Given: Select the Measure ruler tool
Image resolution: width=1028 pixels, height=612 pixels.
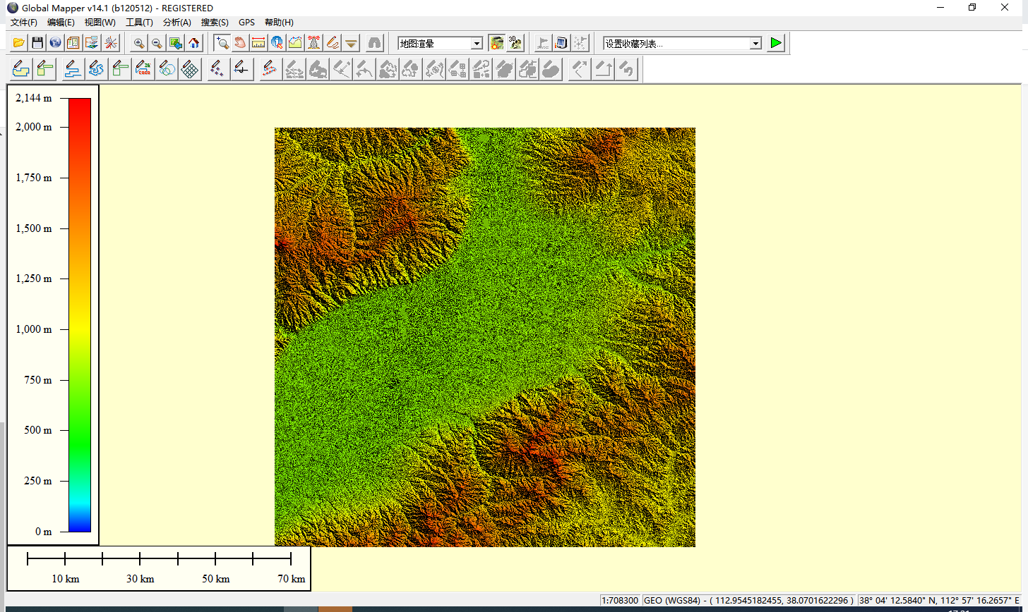Looking at the screenshot, I should tap(259, 43).
